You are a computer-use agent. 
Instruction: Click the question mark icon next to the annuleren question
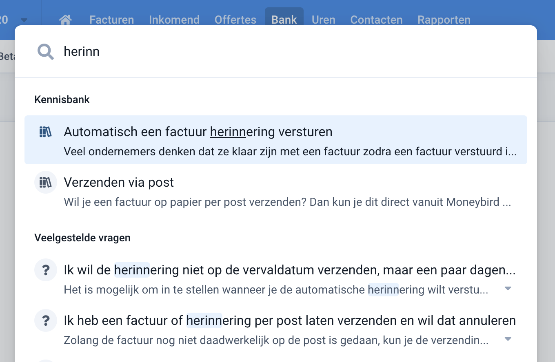click(45, 320)
